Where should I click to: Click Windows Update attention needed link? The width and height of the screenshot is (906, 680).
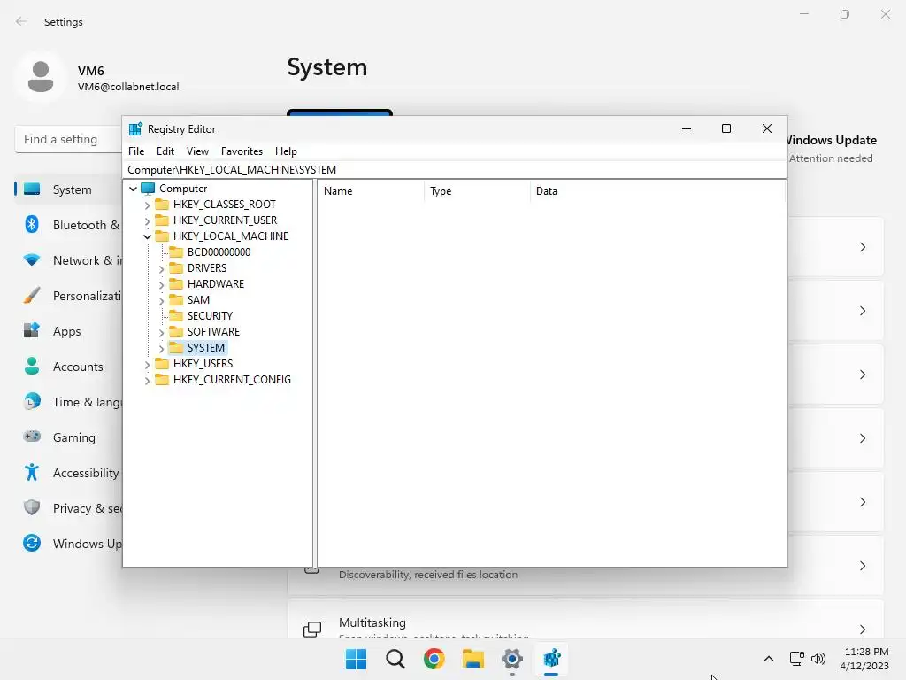(x=832, y=149)
